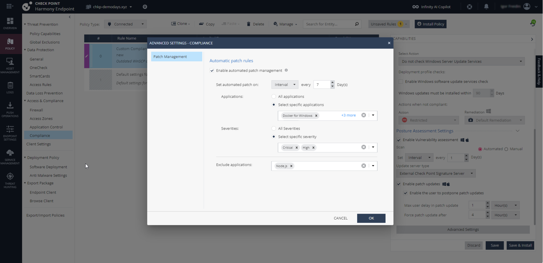Open Service Management in sidebar
The image size is (543, 263).
coord(10,157)
